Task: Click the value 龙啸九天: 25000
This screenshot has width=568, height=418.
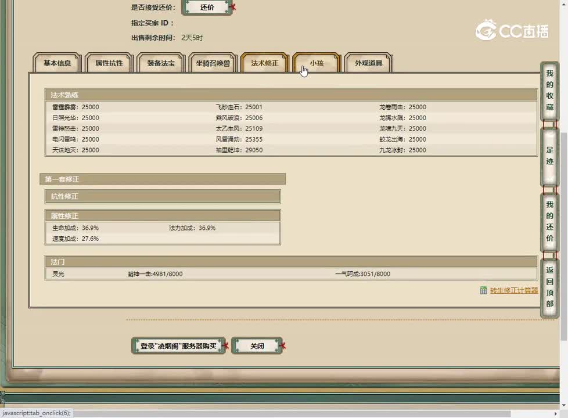Action: click(403, 128)
